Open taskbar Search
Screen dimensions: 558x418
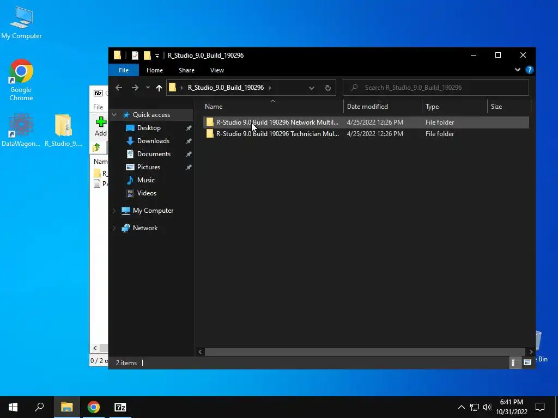pos(39,407)
